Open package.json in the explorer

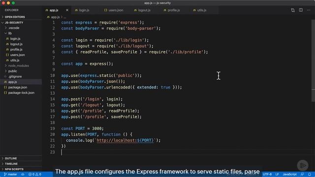coord(18,88)
